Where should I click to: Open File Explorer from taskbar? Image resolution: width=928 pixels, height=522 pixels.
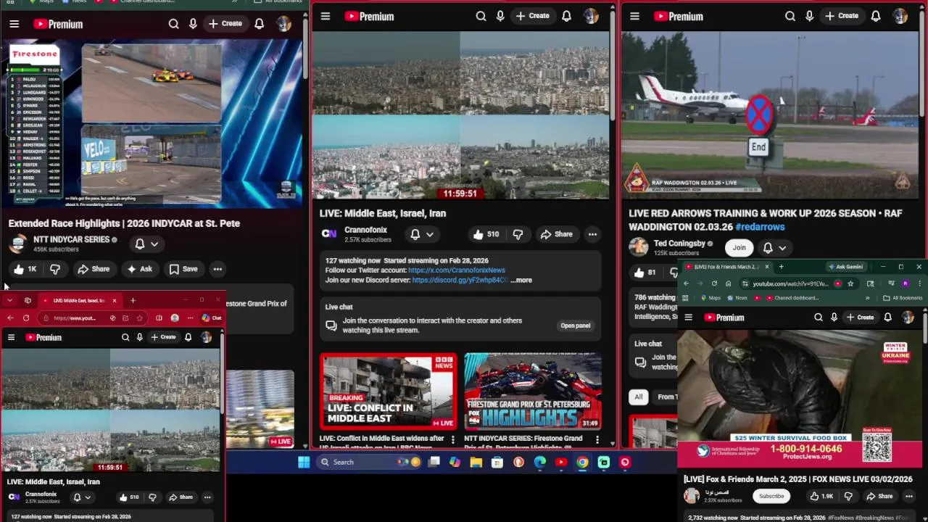(x=476, y=462)
